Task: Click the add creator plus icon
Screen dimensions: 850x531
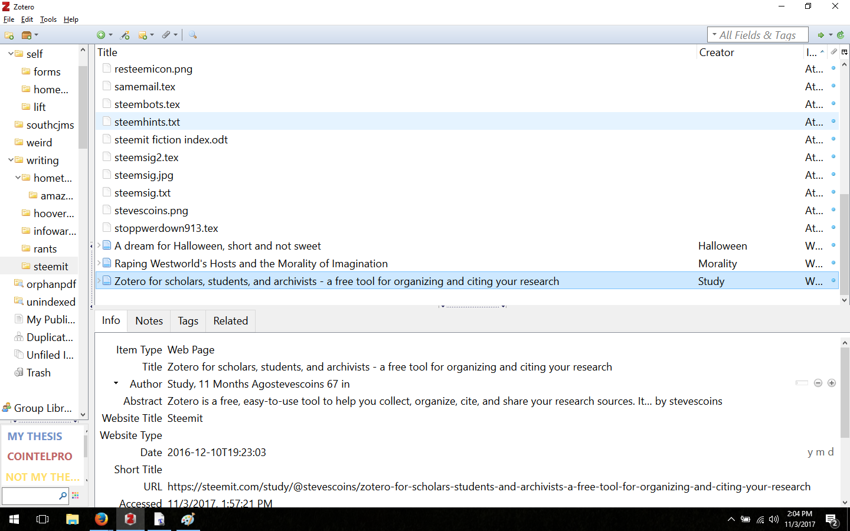Action: (x=832, y=383)
